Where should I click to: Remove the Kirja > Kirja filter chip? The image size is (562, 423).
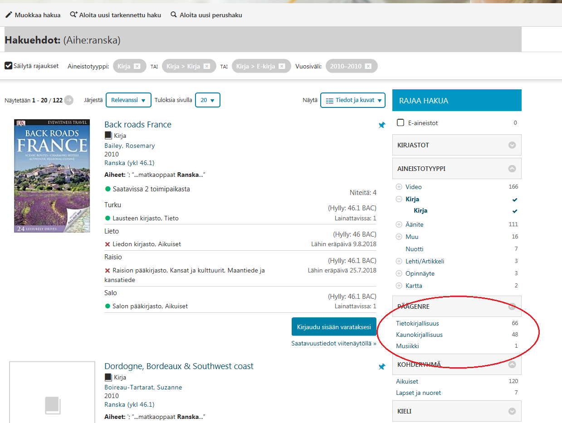(207, 66)
